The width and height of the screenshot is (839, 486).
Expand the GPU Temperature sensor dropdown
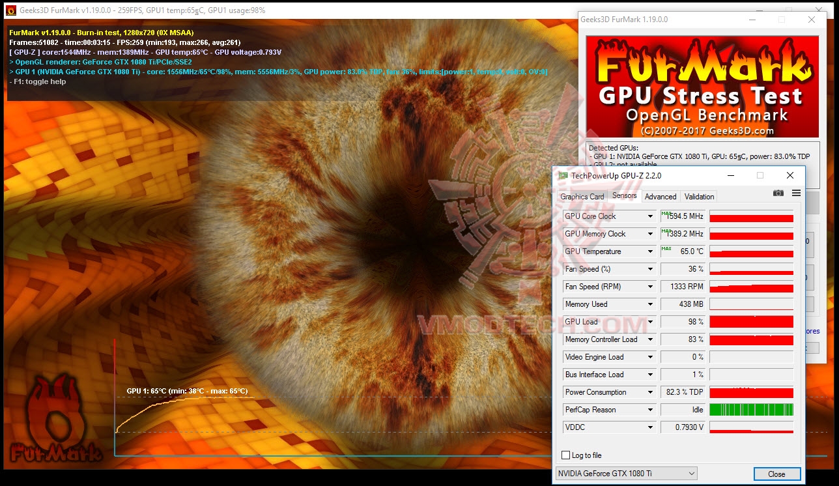point(649,251)
